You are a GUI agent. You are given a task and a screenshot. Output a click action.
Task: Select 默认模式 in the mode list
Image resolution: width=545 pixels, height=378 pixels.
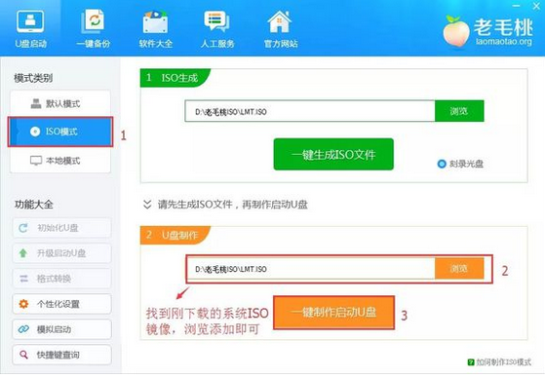60,103
